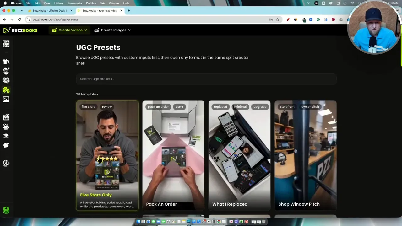Screen dimensions: 402x226
Task: Go back to previous page
Action: [x=4, y=19]
